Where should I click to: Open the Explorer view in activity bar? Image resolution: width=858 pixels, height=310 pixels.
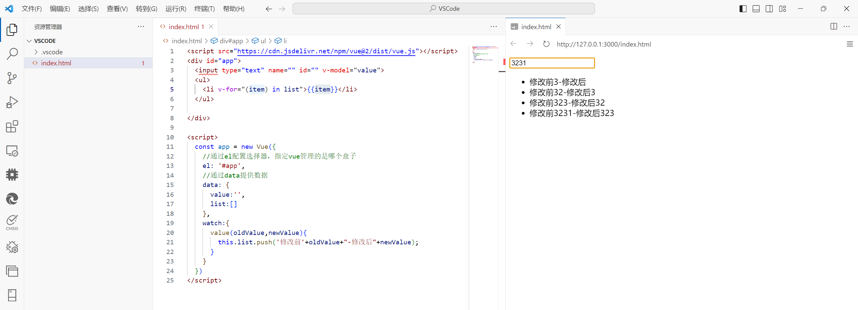12,29
